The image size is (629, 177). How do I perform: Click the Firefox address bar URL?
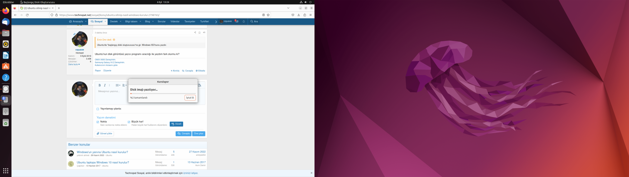[x=109, y=15]
